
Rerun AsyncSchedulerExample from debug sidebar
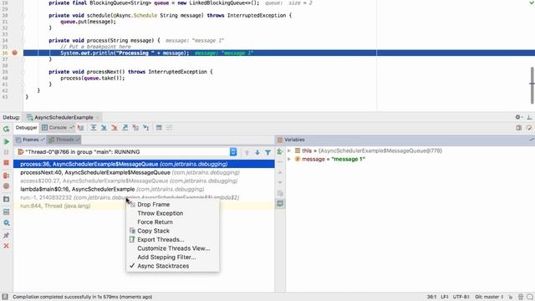[6, 129]
